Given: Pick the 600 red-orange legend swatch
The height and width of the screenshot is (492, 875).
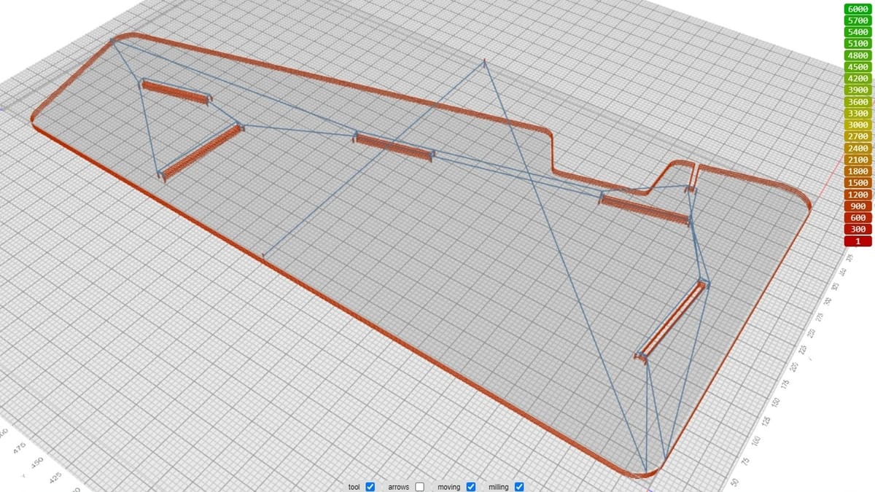Looking at the screenshot, I should (x=857, y=218).
